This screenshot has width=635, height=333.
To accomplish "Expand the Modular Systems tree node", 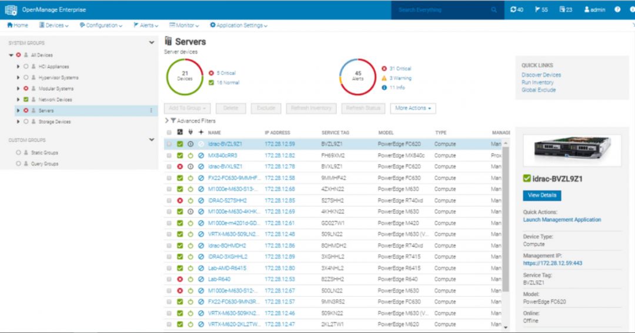I will tap(18, 89).
